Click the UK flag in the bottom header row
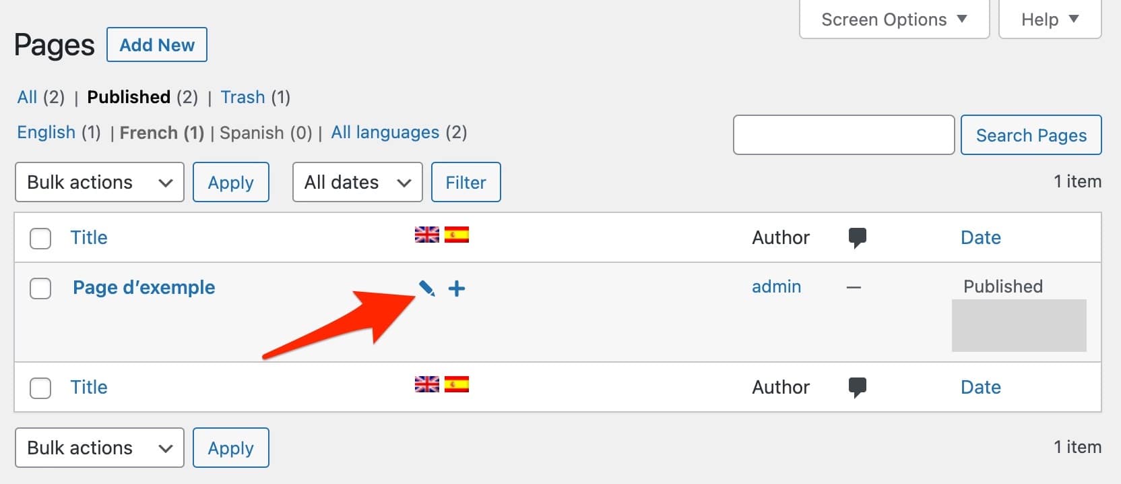Image resolution: width=1121 pixels, height=484 pixels. point(426,385)
